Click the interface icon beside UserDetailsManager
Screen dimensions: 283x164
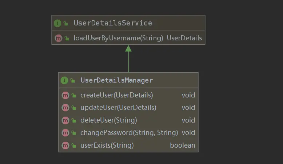[64, 80]
